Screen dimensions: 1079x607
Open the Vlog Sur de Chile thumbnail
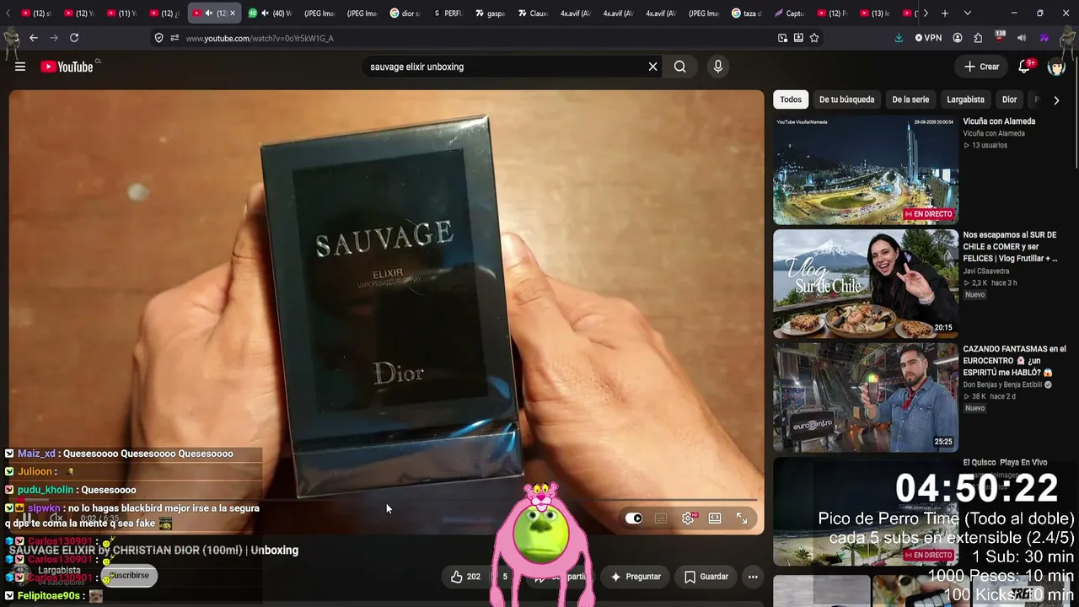coord(866,284)
